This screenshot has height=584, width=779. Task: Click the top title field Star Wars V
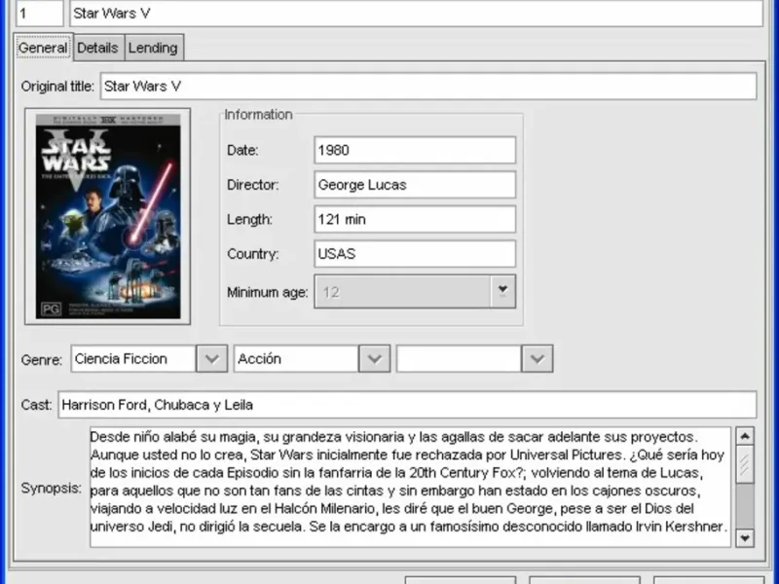point(417,13)
